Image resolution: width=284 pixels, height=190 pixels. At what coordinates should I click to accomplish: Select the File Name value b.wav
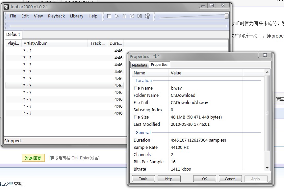[x=176, y=88]
